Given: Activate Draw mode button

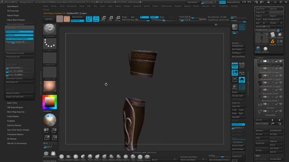Looking at the screenshot, I should (96, 19).
